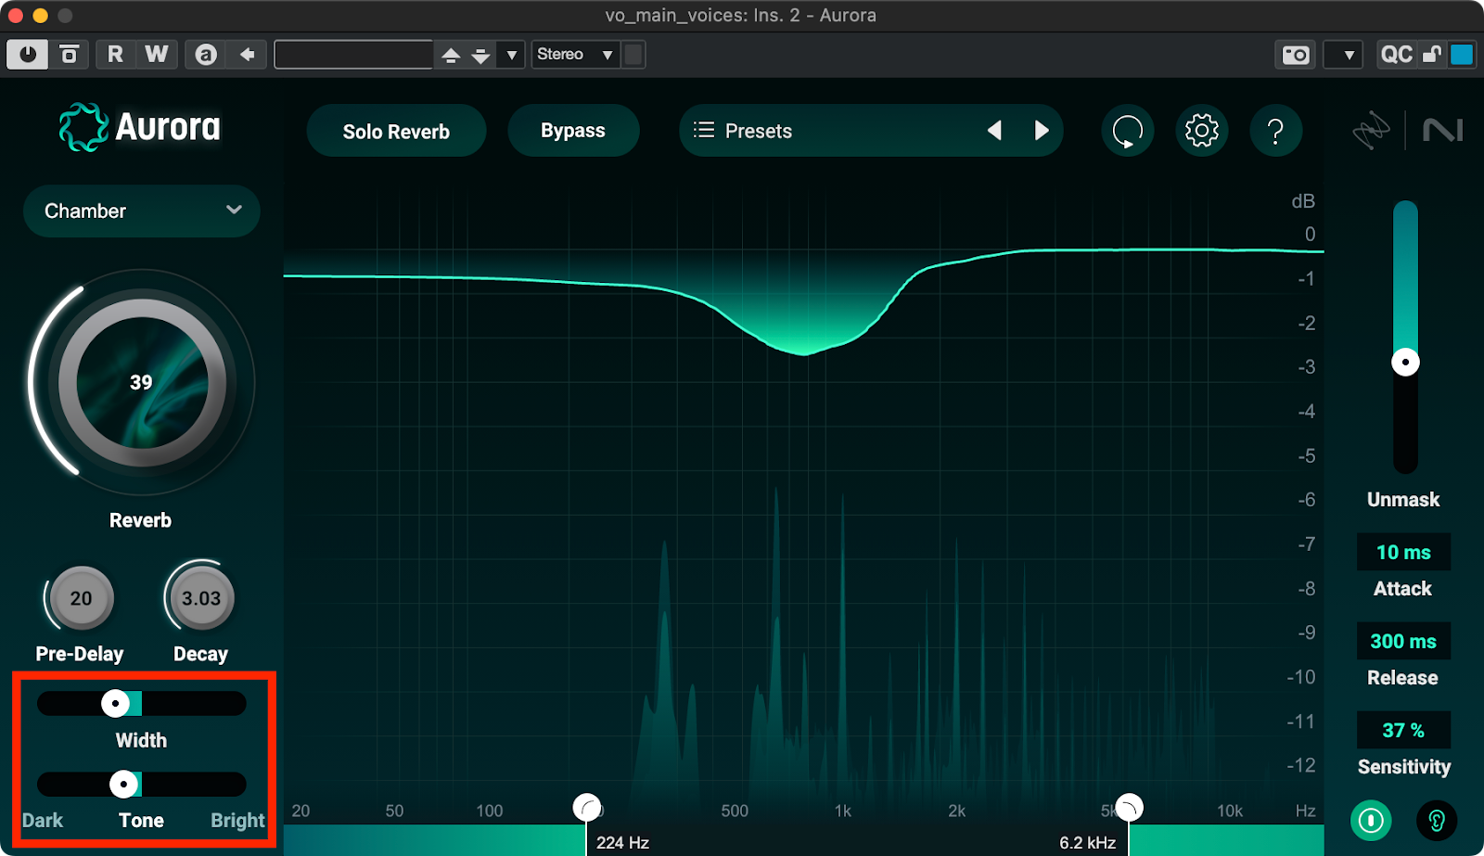1484x856 pixels.
Task: Open the dropdown beside the camera icon
Action: pyautogui.click(x=1343, y=55)
